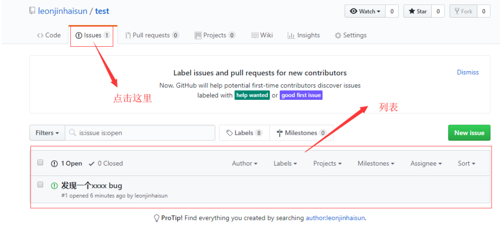This screenshot has height=225, width=500.
Task: Expand the Sort dropdown
Action: (x=466, y=163)
